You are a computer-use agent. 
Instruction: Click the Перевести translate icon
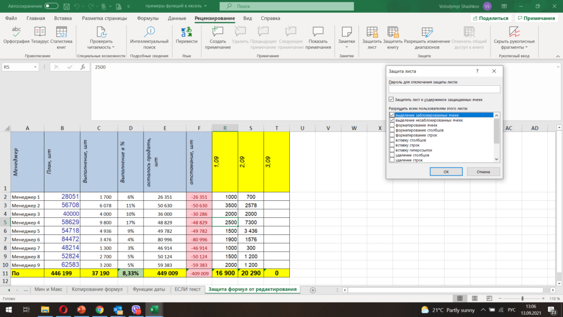pos(186,32)
